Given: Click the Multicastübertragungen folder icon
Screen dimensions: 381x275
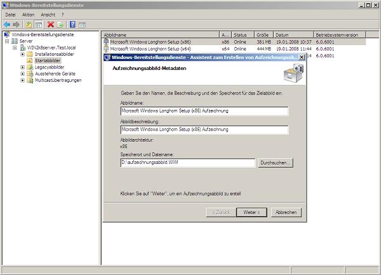Looking at the screenshot, I should (30, 80).
